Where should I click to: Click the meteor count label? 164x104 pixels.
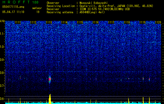point(37,8)
